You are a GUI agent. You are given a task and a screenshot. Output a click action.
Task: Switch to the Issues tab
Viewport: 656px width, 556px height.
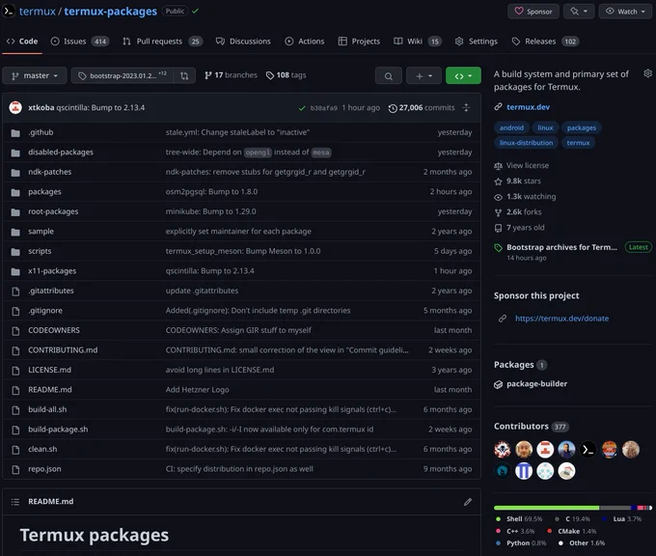[79, 42]
